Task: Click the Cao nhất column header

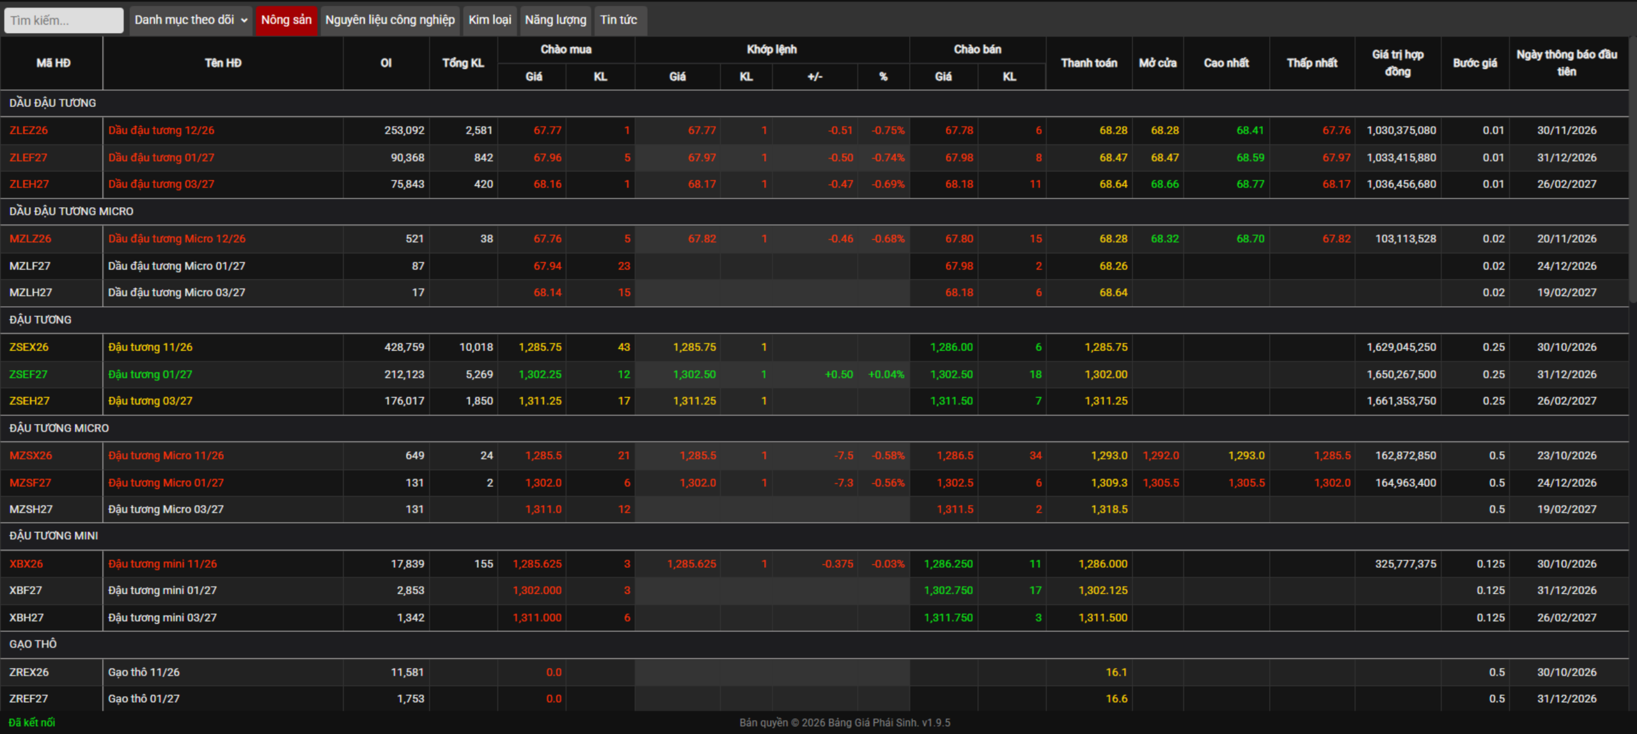Action: pos(1226,63)
